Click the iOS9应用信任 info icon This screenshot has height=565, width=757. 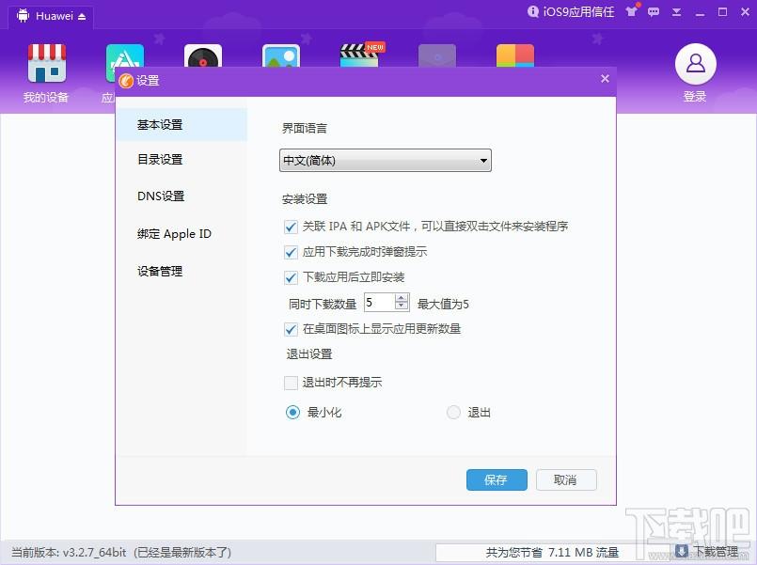tap(532, 11)
